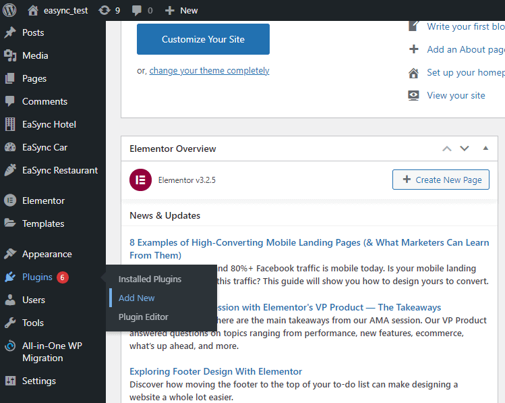Open Add an About page link
This screenshot has width=505, height=403.
tap(466, 50)
